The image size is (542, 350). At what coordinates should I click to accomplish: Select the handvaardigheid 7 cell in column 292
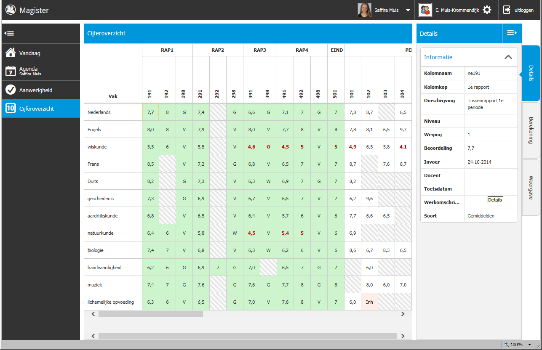click(218, 268)
